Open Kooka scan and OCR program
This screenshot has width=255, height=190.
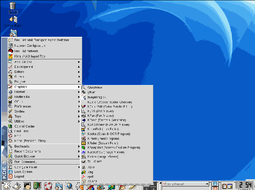tap(117, 134)
